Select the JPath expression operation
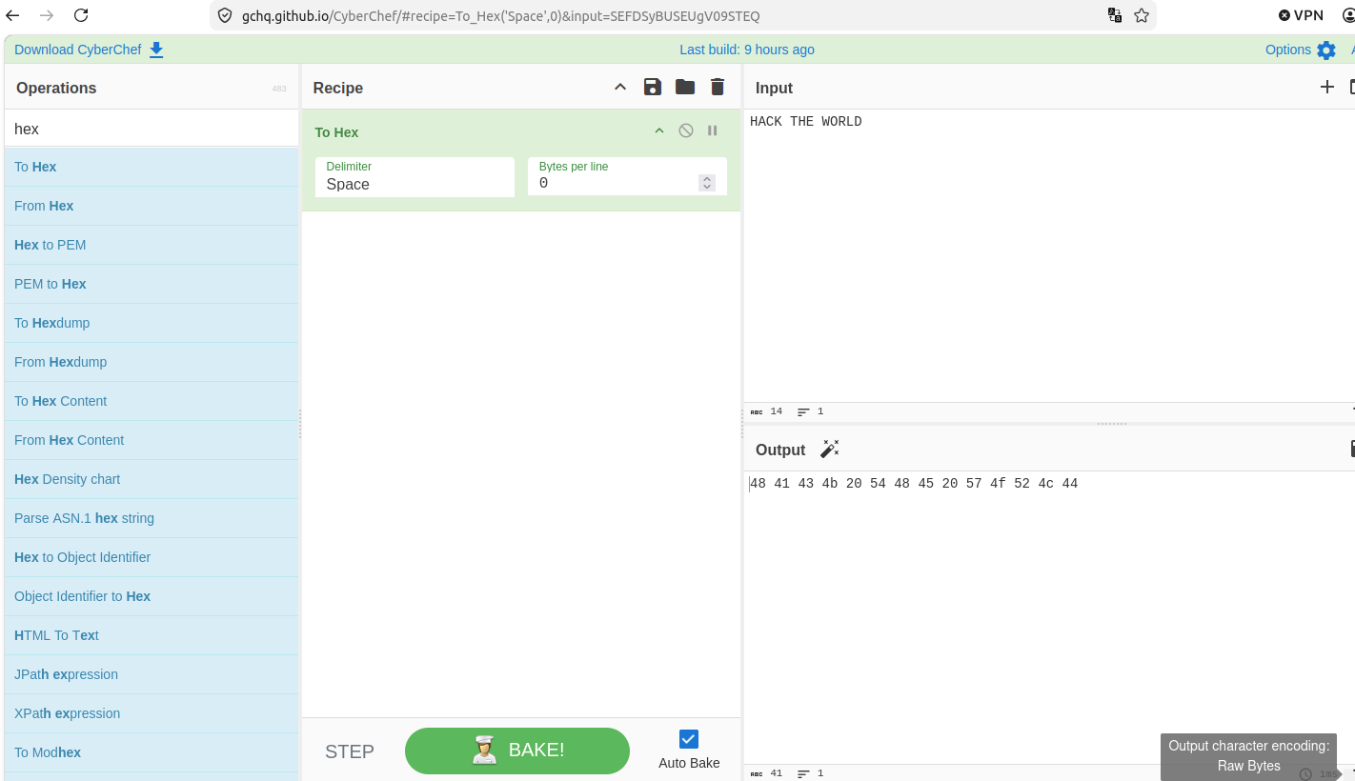 (x=152, y=674)
